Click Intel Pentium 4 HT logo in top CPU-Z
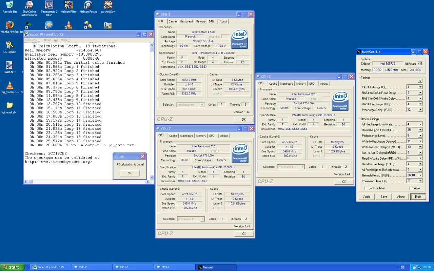This screenshot has width=434, height=271. [x=239, y=38]
